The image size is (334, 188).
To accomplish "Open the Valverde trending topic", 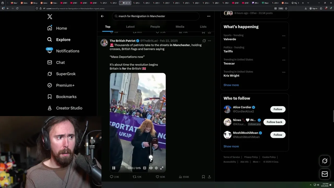I will (230, 39).
